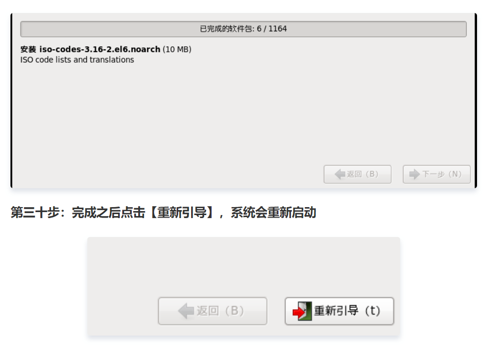This screenshot has height=349, width=490.
Task: Click lower 返回 (B) label beside 重新引导
Action: coord(221,311)
